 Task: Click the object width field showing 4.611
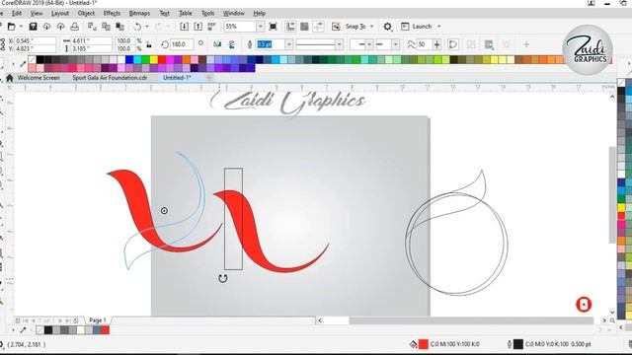[x=92, y=40]
